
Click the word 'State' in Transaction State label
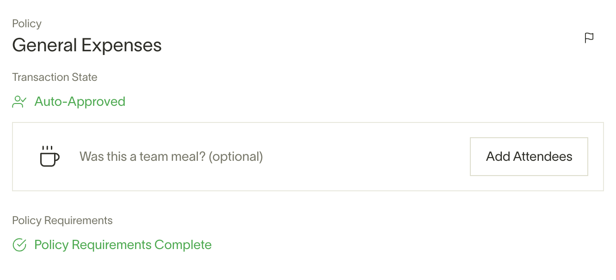point(84,77)
